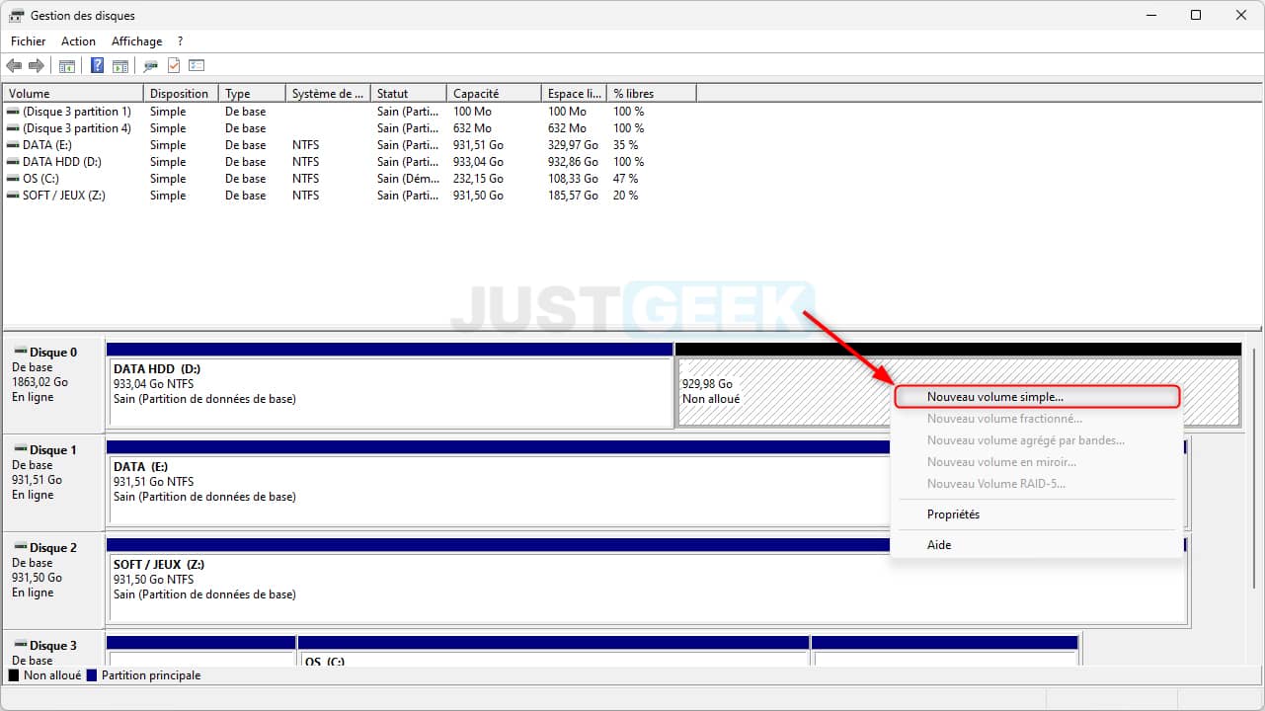
Task: Click disk icon next to DATA HDD (D:) row
Action: pyautogui.click(x=13, y=162)
